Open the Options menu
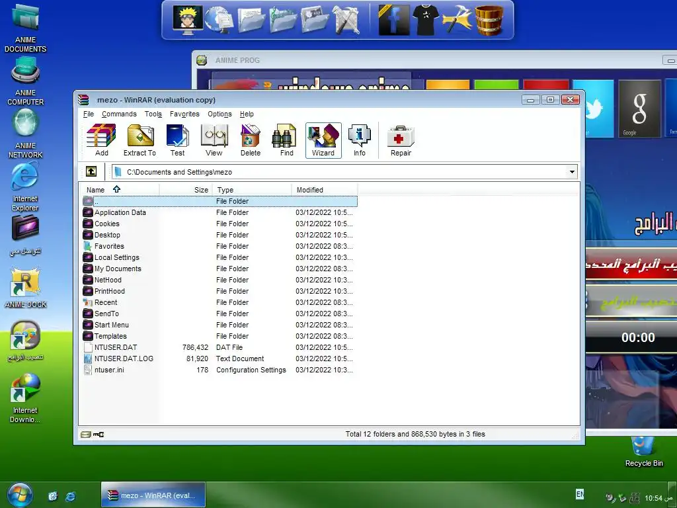This screenshot has width=677, height=508. tap(219, 114)
